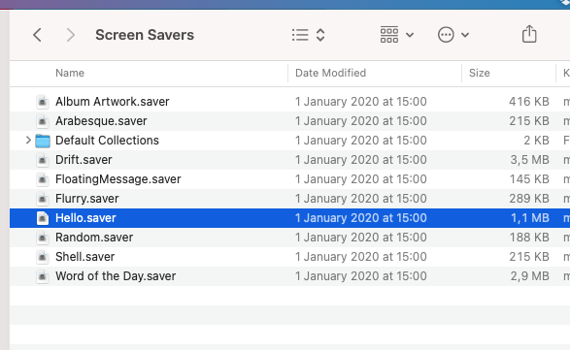Click the FloatingMessage.saver file icon
Image resolution: width=570 pixels, height=350 pixels.
(x=43, y=179)
